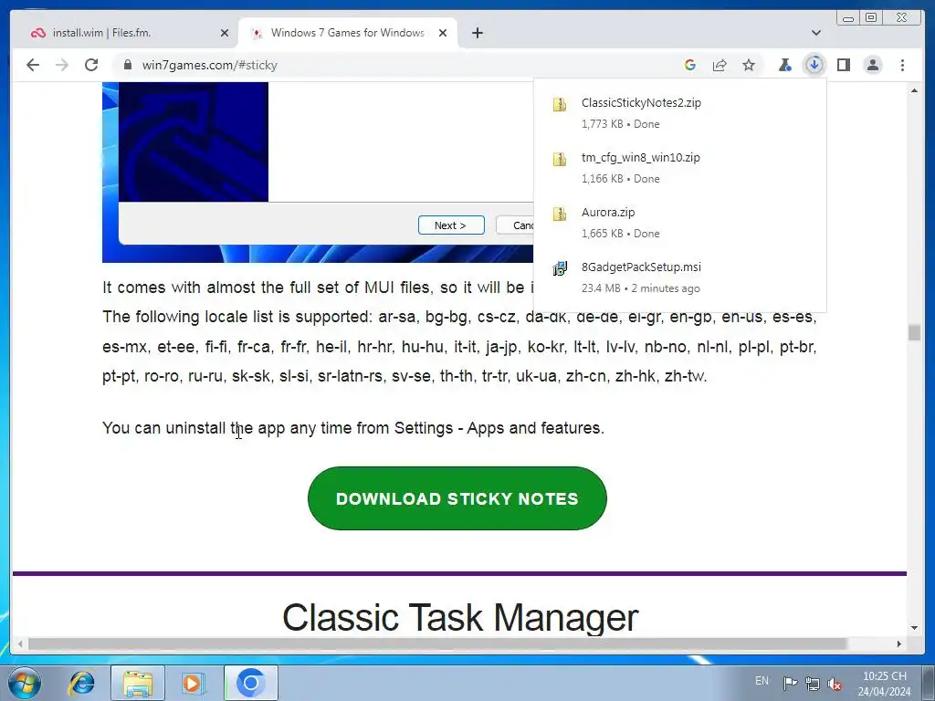This screenshot has height=701, width=935.
Task: Click the horizontal scrollbar thumb
Action: [437, 643]
